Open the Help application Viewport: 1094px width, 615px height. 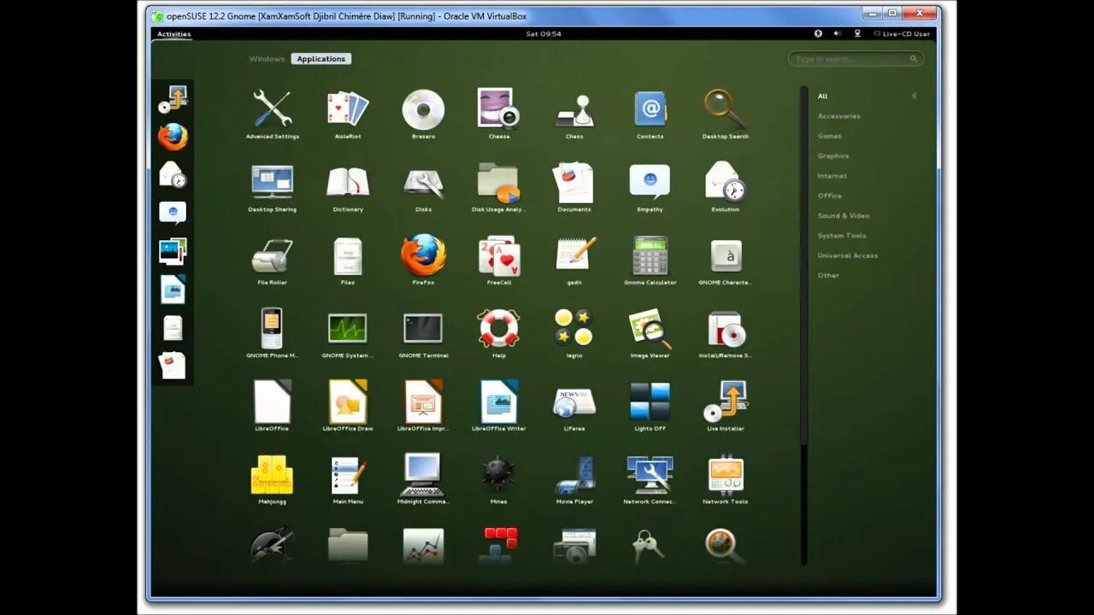[499, 333]
